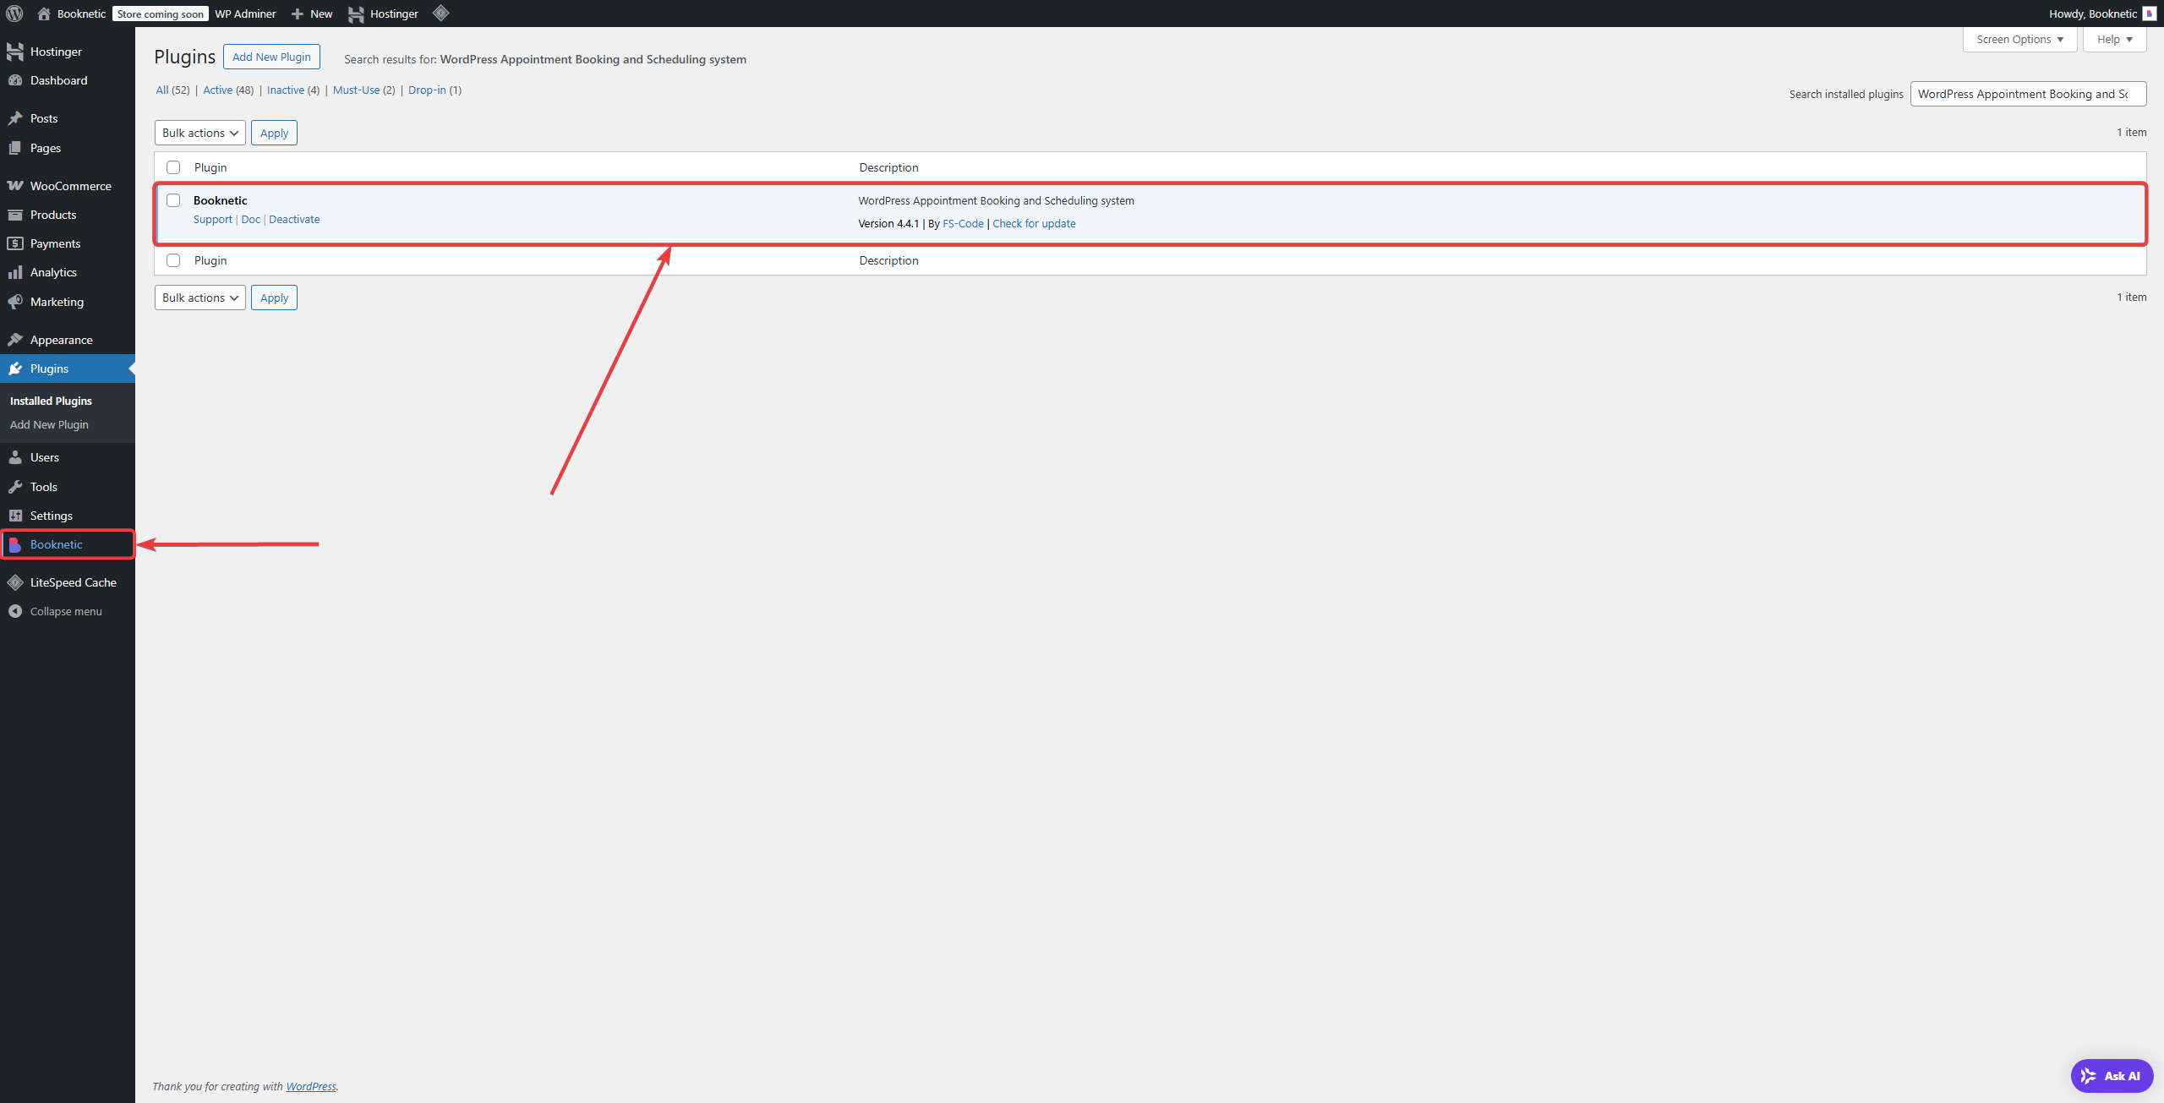Screen dimensions: 2164x1103
Task: Click the Users person icon
Action: [x=15, y=457]
